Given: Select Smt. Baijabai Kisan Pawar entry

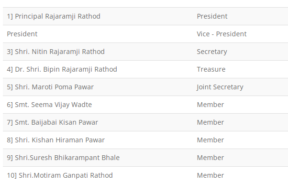Looking at the screenshot, I should [x=53, y=122].
